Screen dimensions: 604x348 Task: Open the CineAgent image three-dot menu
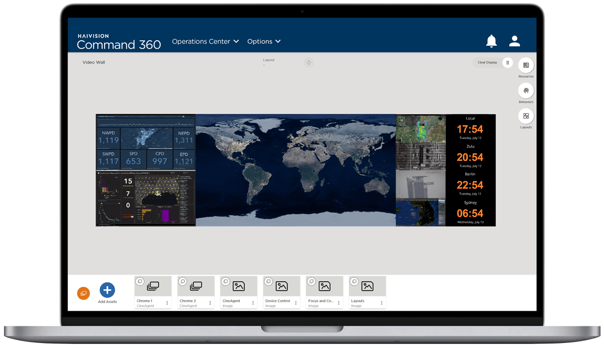click(253, 303)
